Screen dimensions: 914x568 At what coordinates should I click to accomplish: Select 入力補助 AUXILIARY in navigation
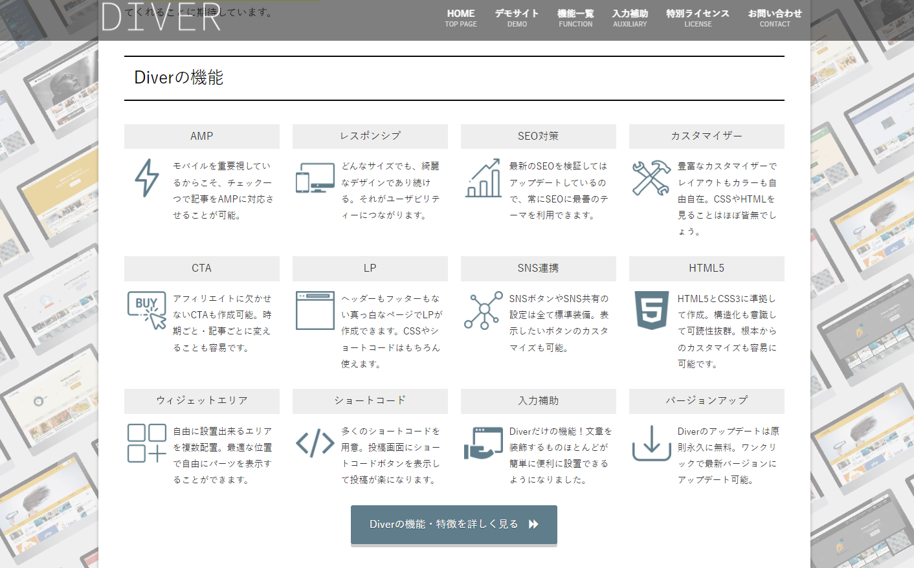pyautogui.click(x=630, y=18)
